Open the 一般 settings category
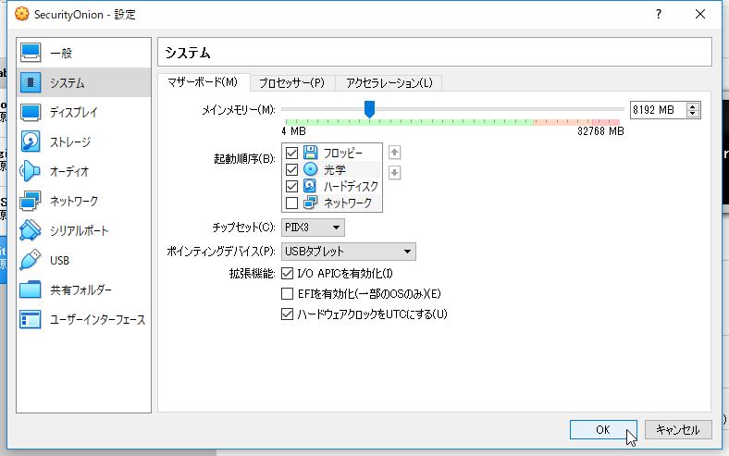The height and width of the screenshot is (456, 729). point(83,53)
